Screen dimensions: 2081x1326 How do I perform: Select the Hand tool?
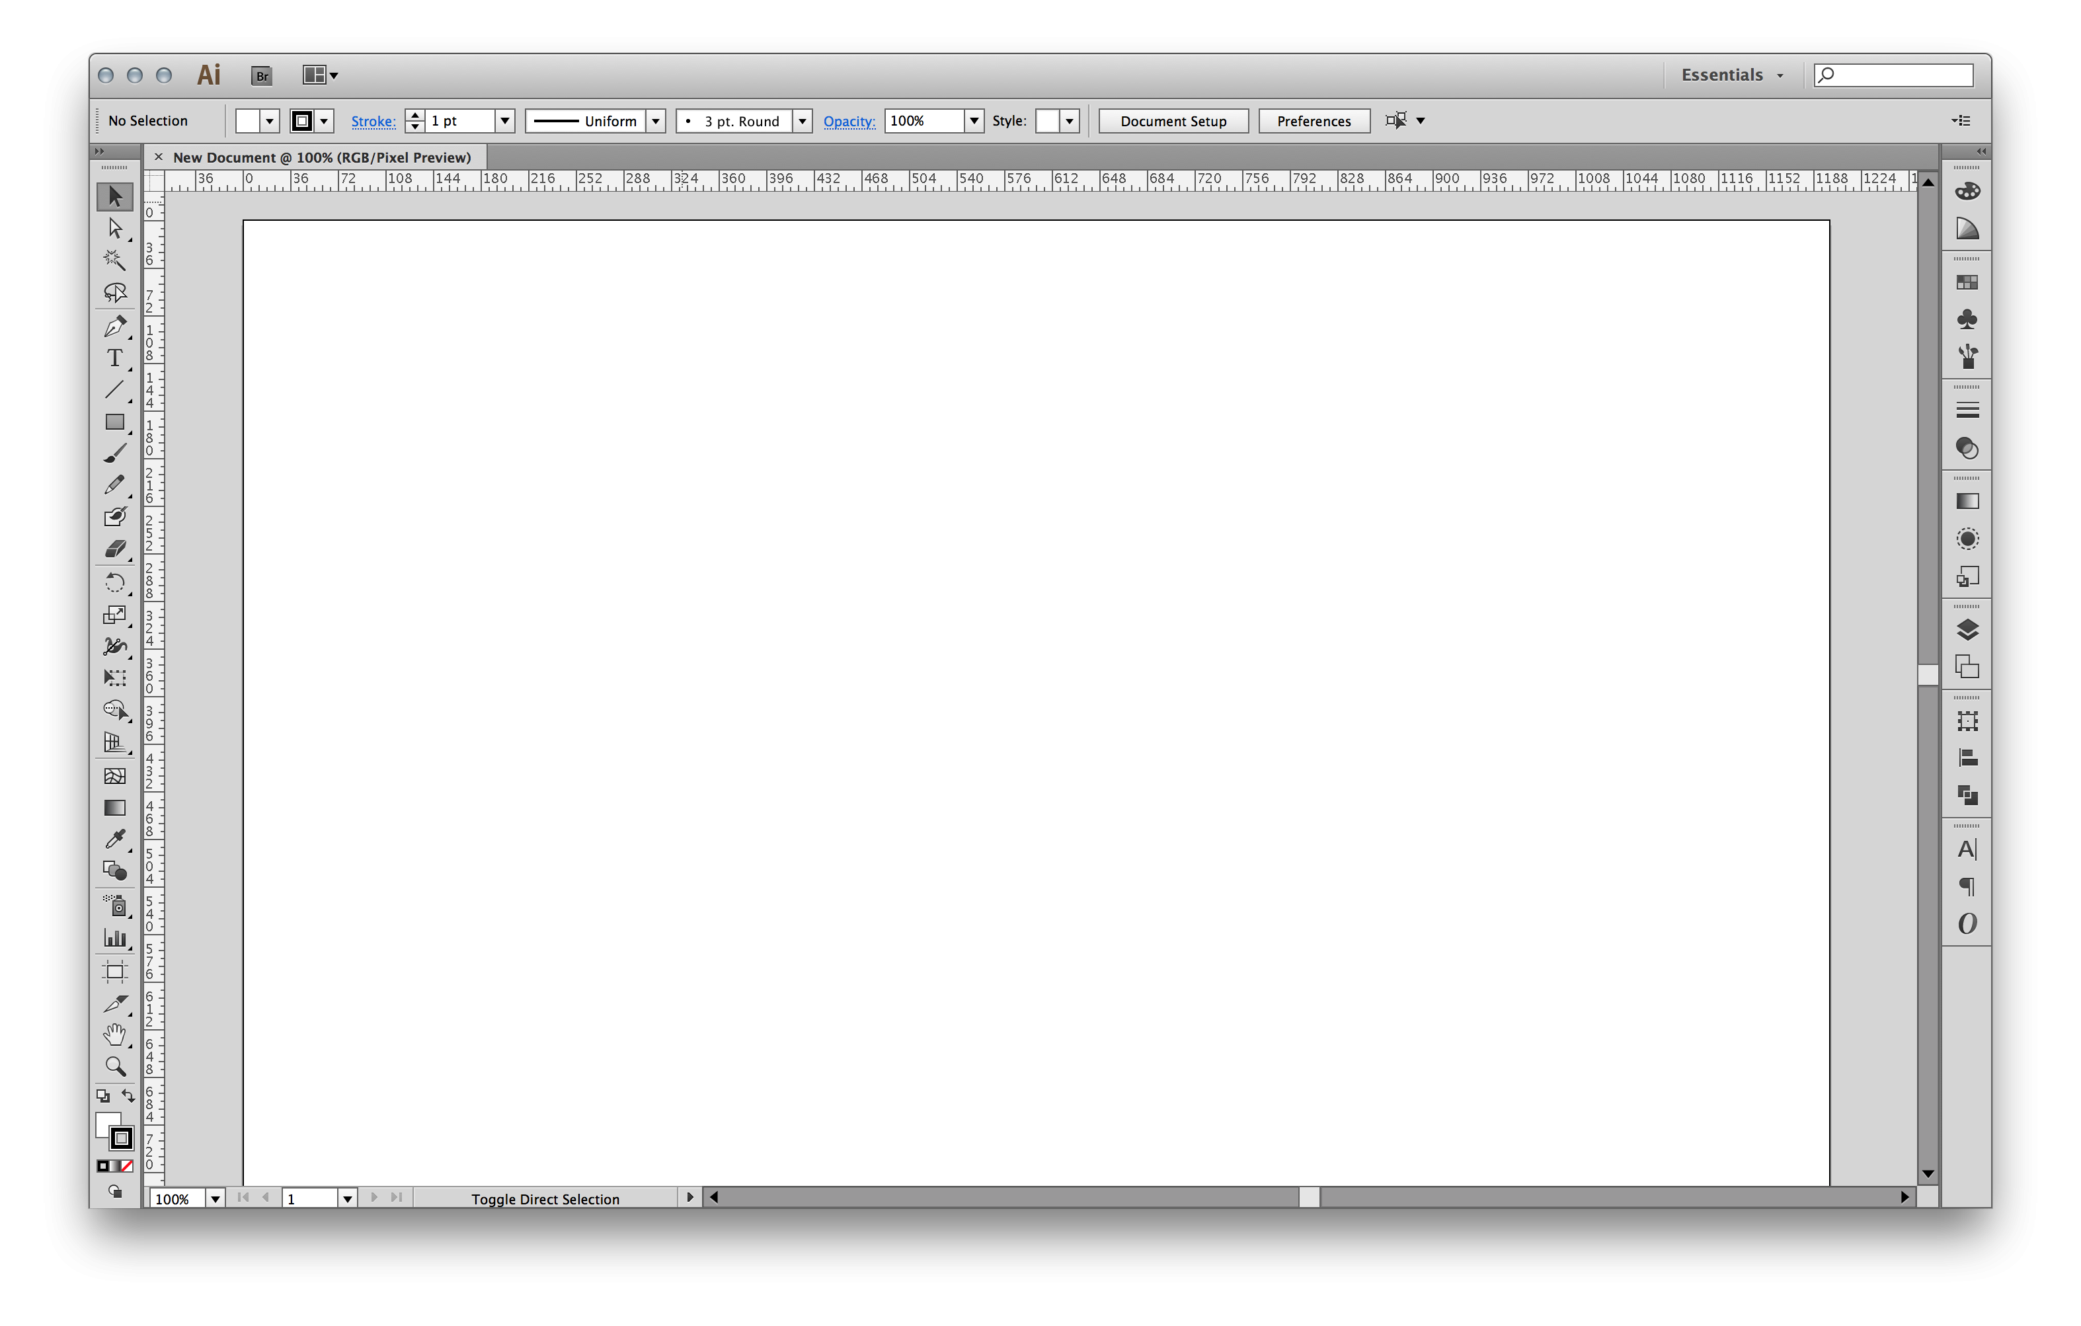[x=114, y=1034]
